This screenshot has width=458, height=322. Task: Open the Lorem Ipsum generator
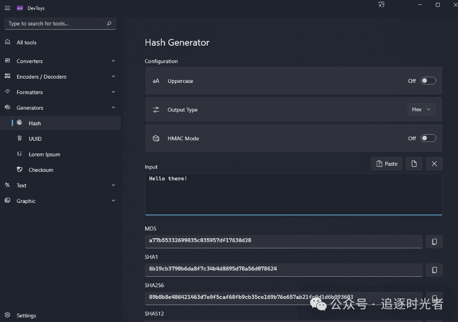[44, 154]
